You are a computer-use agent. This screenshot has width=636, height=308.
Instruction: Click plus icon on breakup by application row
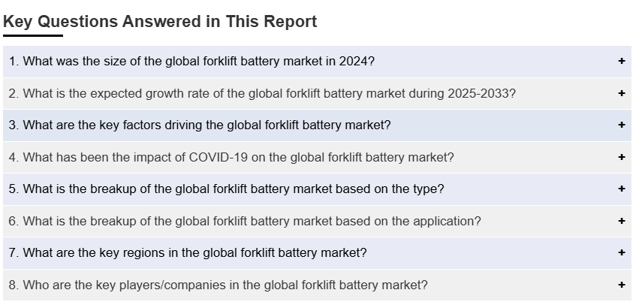(x=621, y=222)
